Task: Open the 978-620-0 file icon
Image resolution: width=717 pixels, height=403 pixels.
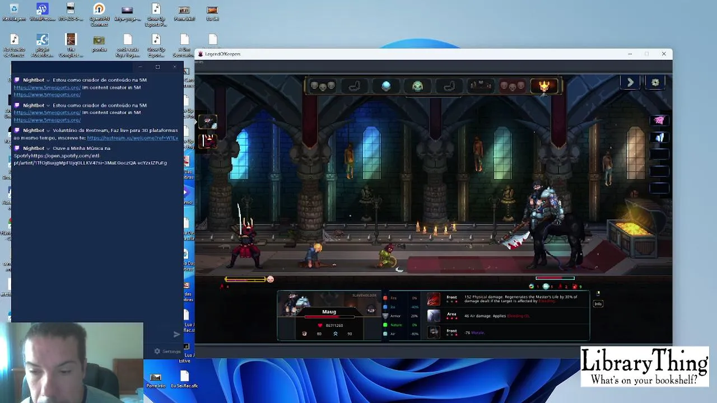Action: tap(71, 12)
